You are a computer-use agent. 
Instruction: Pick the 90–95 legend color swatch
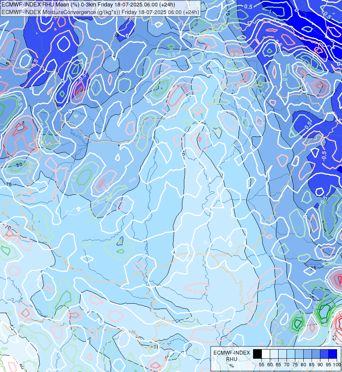pyautogui.click(x=324, y=354)
